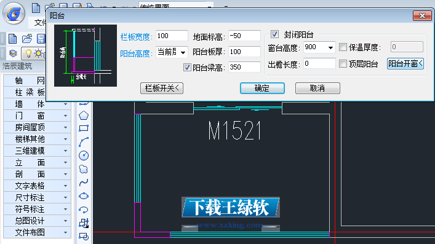The width and height of the screenshot is (435, 244).
Task: Toggle the 封闭阳台 checkbox
Action: (x=274, y=34)
